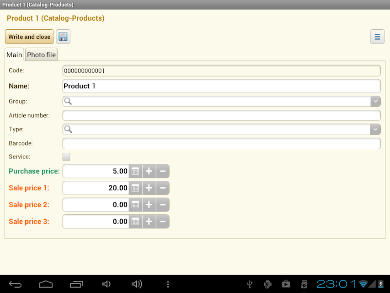Click search magnifier in Type field
390x293 pixels.
coord(68,129)
